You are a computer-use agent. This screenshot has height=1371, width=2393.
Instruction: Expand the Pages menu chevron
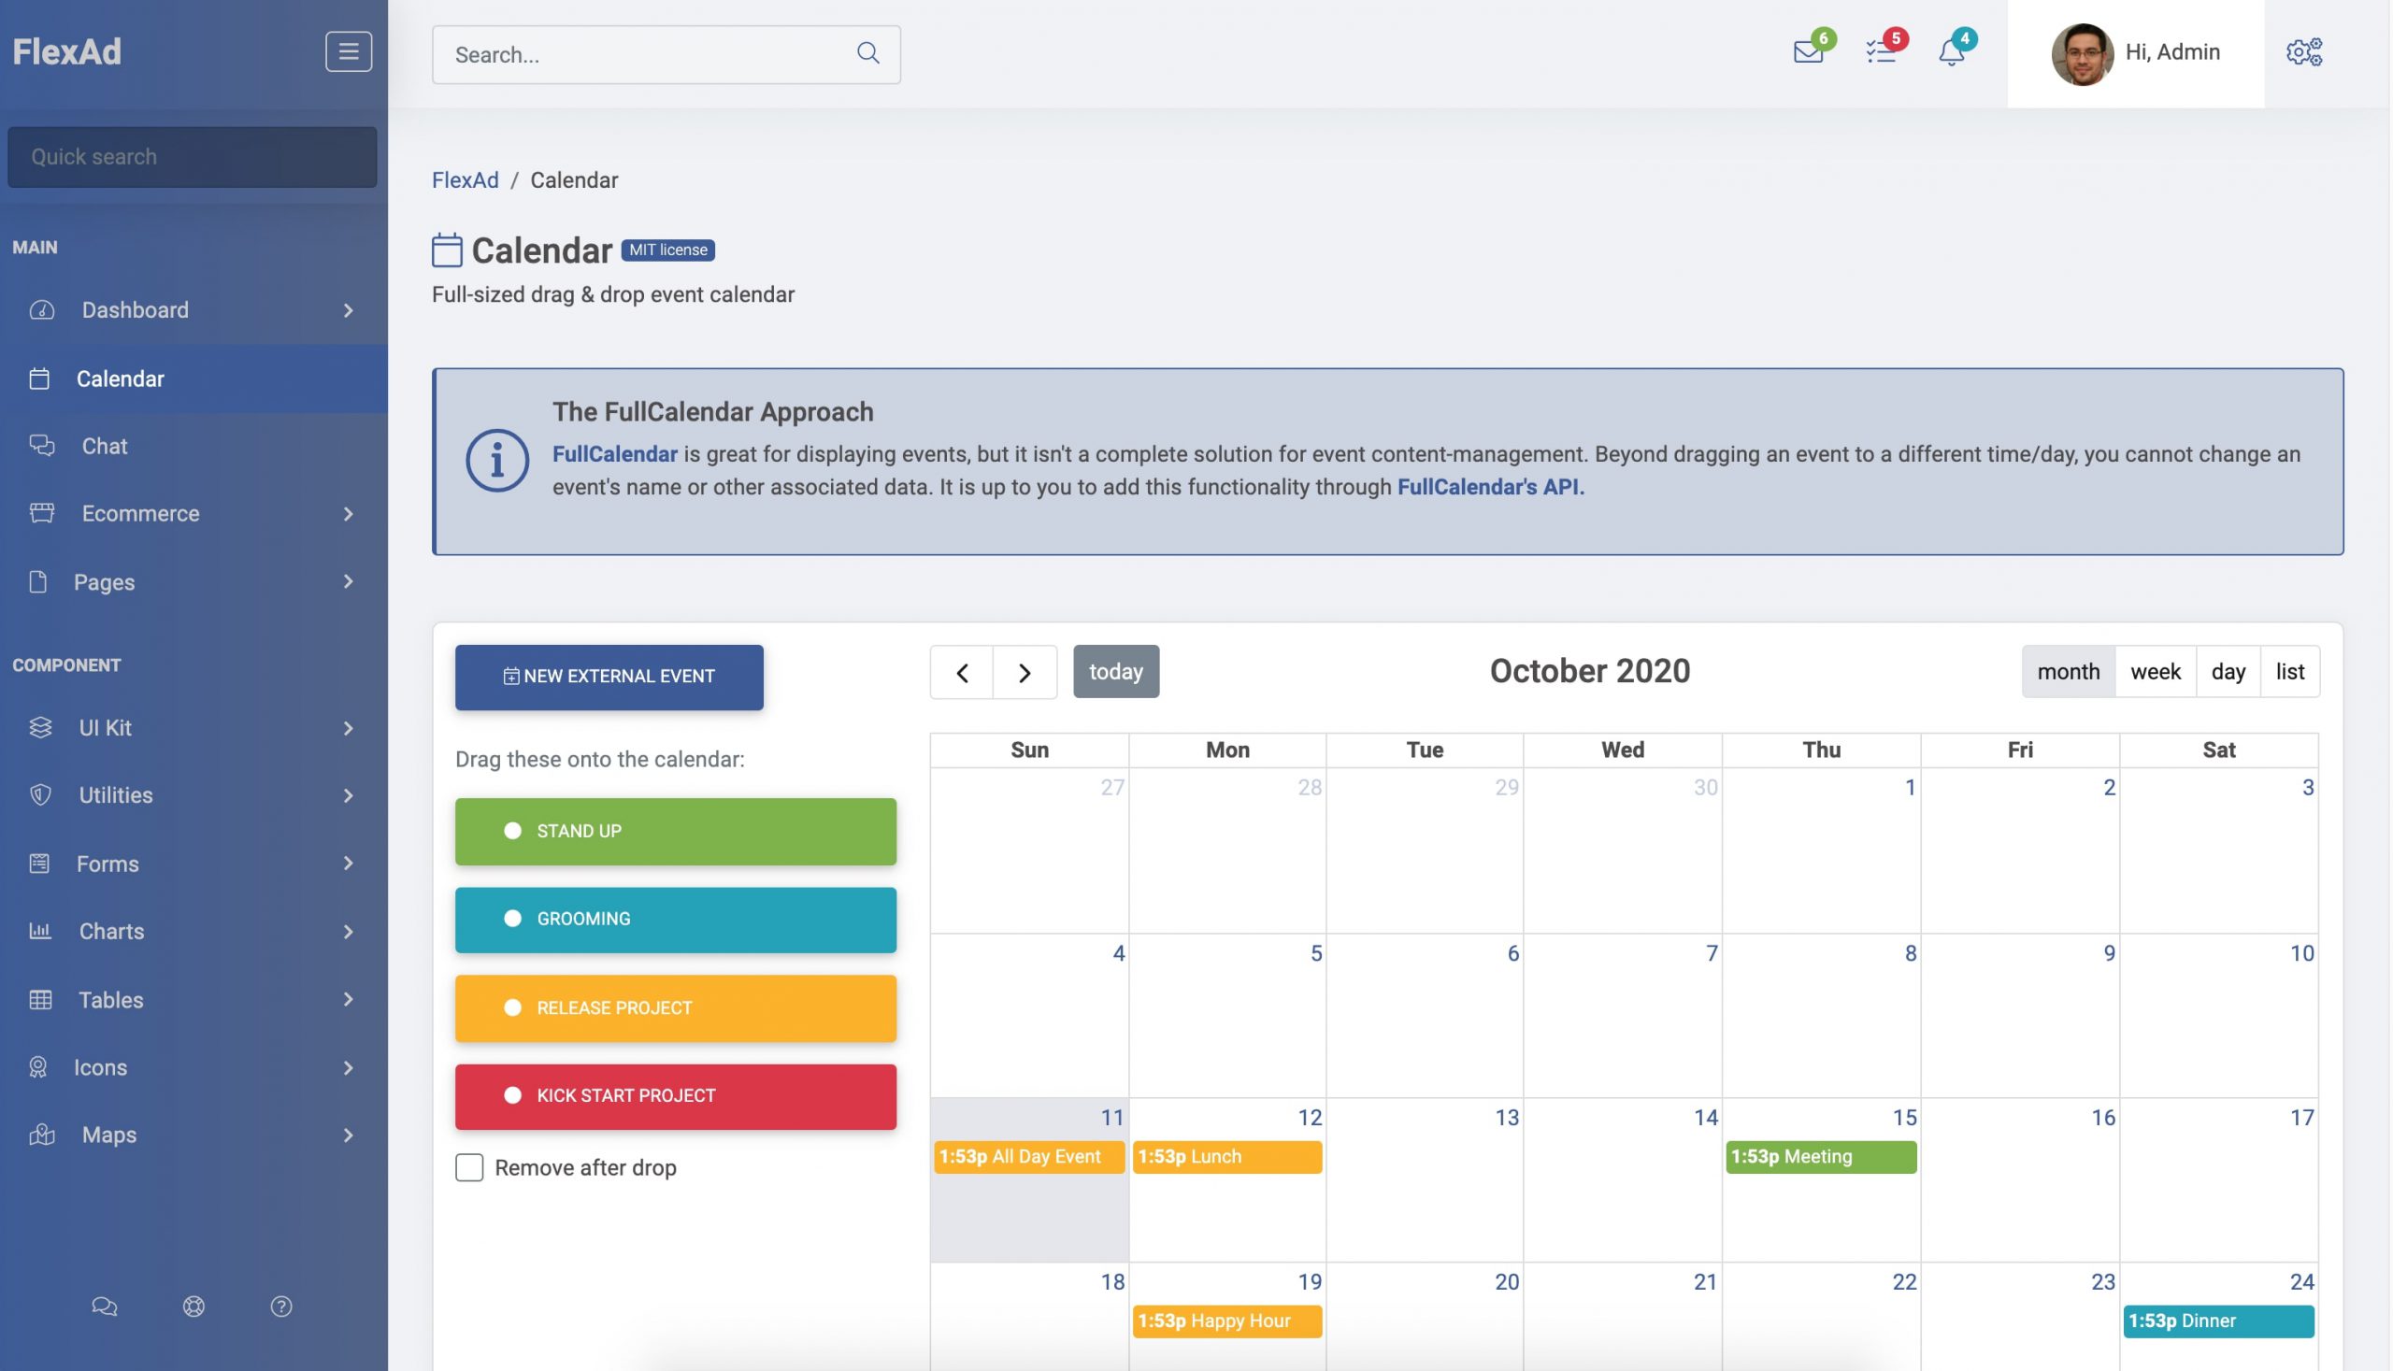[349, 581]
